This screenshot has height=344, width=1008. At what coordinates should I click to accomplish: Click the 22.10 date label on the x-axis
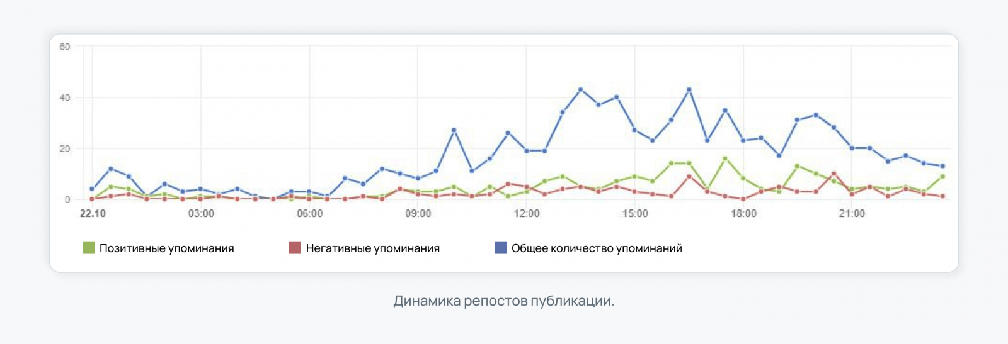(x=93, y=214)
